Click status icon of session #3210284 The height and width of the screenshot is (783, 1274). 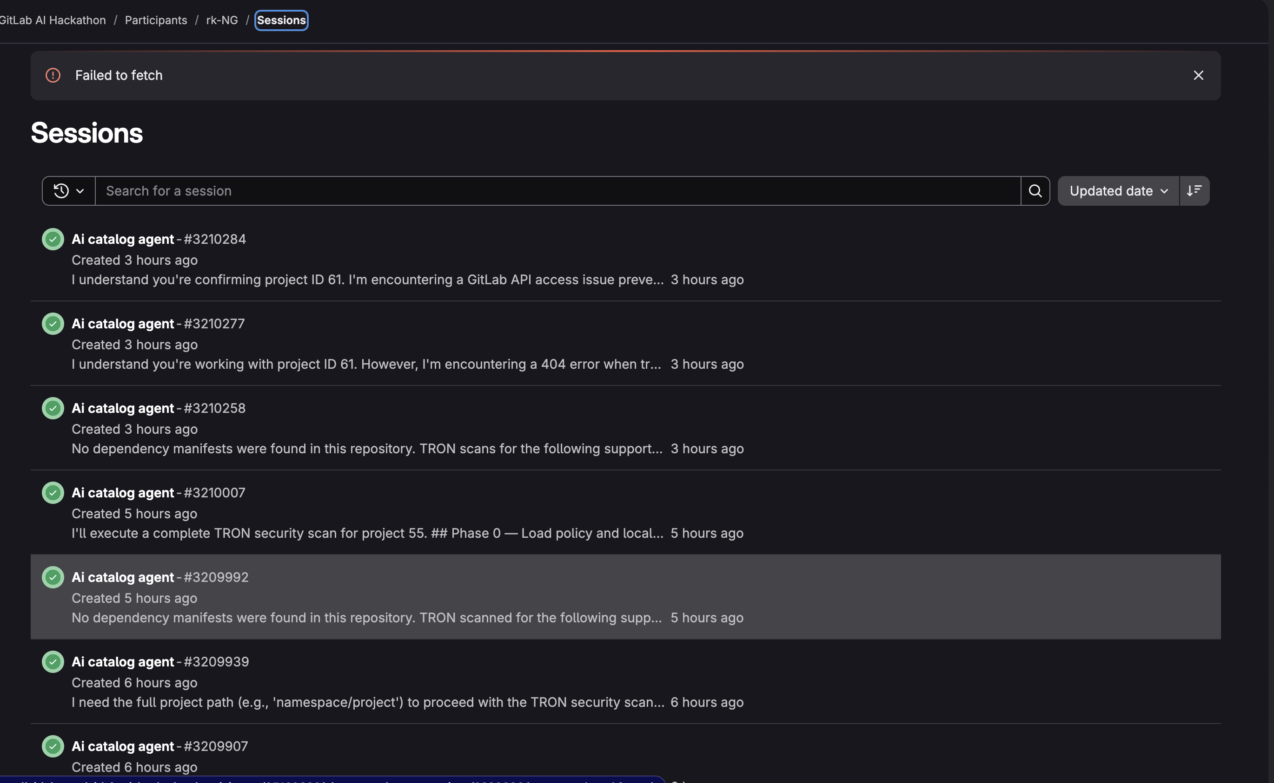[x=53, y=239]
